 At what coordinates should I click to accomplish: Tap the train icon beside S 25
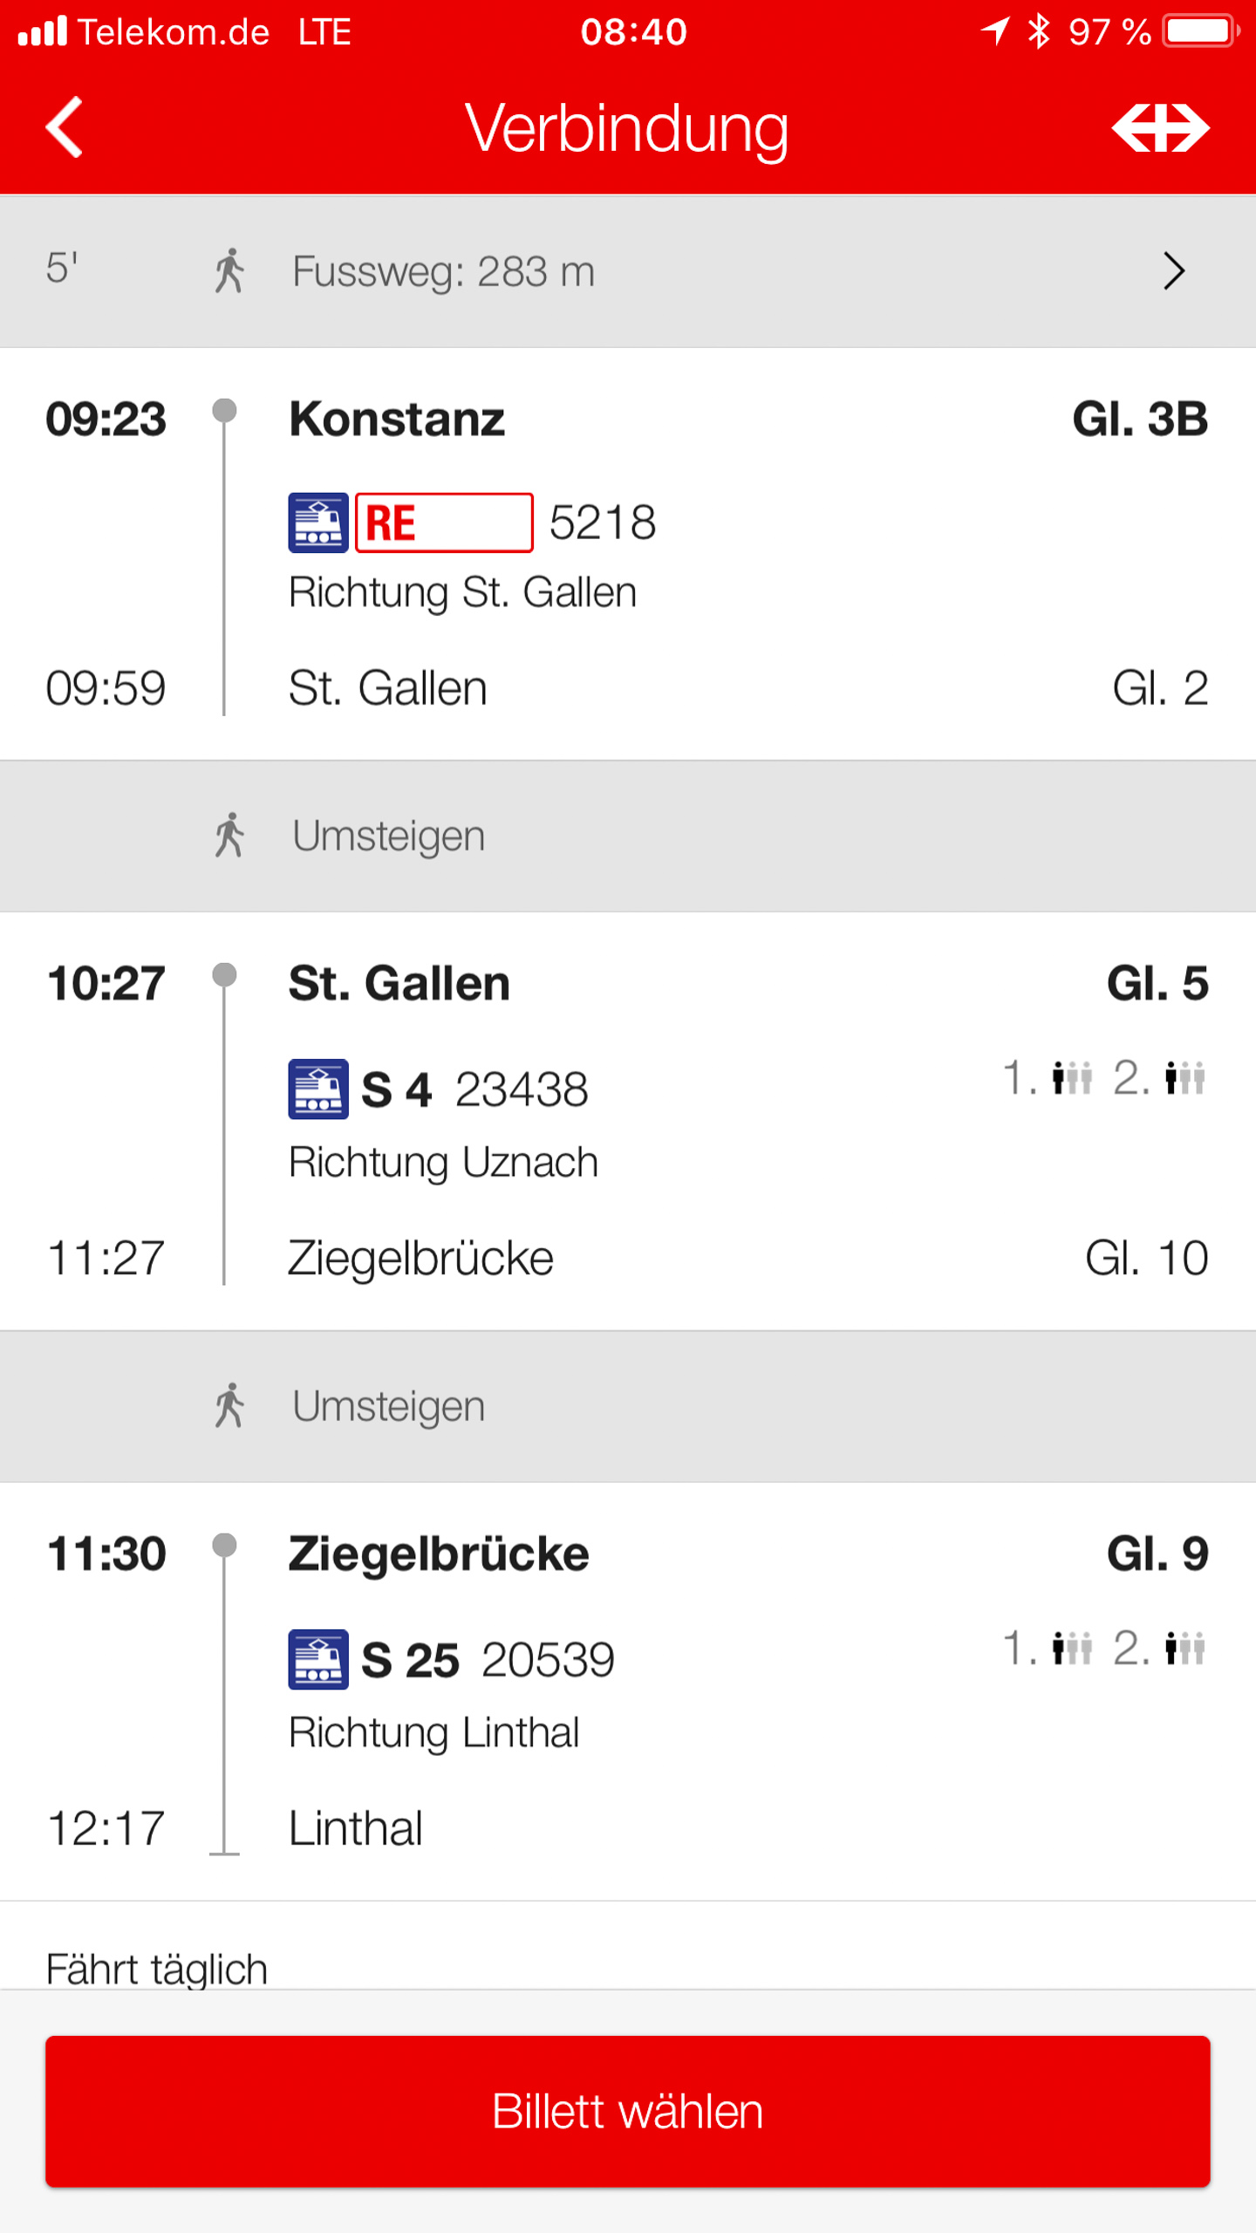[318, 1659]
